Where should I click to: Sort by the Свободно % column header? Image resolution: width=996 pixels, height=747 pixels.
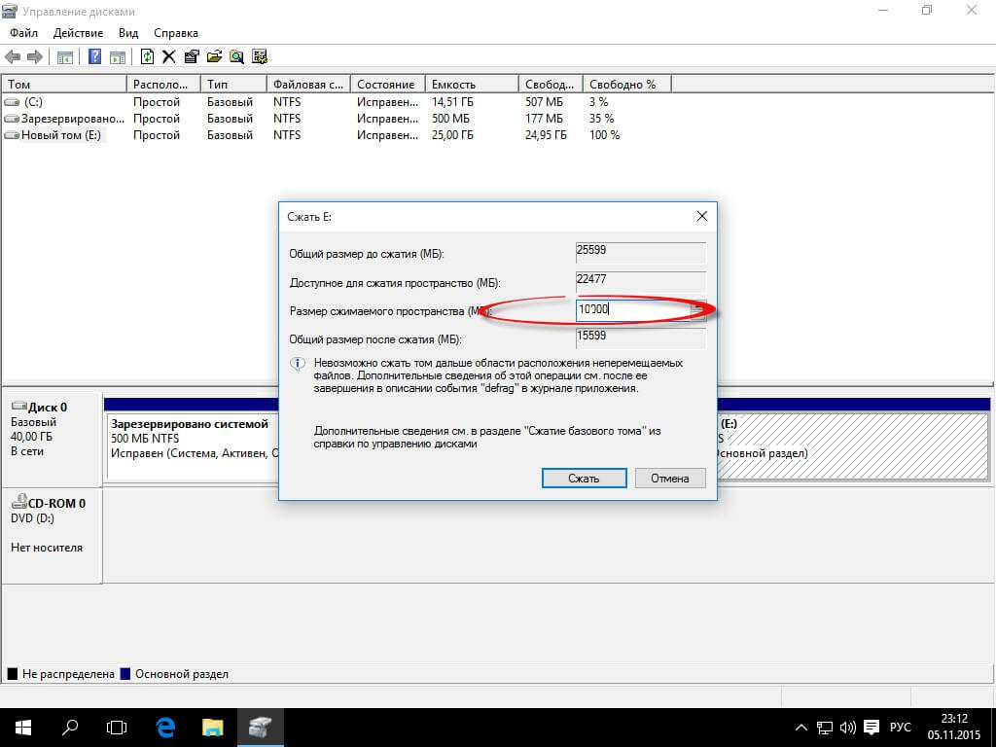pos(626,84)
